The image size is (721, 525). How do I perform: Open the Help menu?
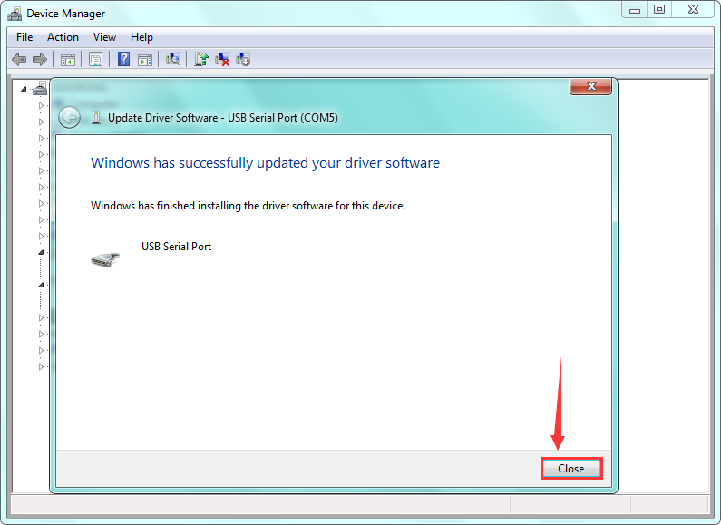(141, 37)
